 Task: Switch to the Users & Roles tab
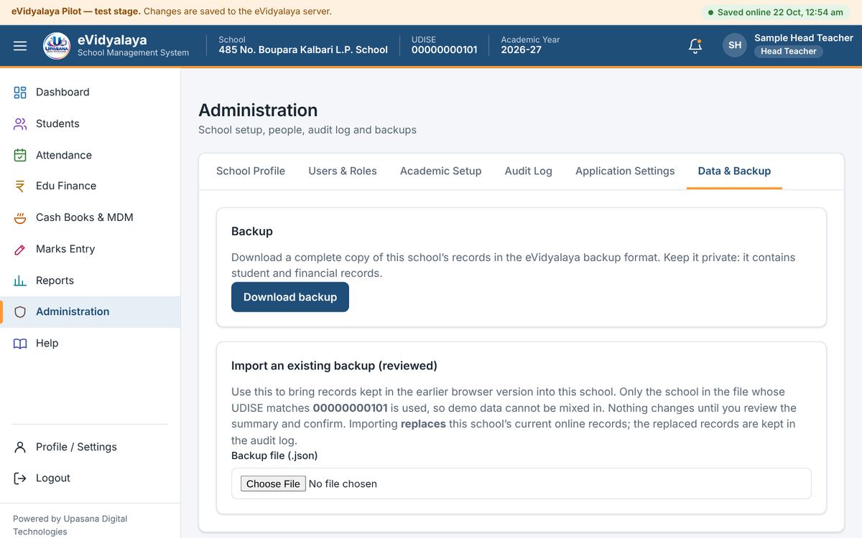pyautogui.click(x=343, y=171)
